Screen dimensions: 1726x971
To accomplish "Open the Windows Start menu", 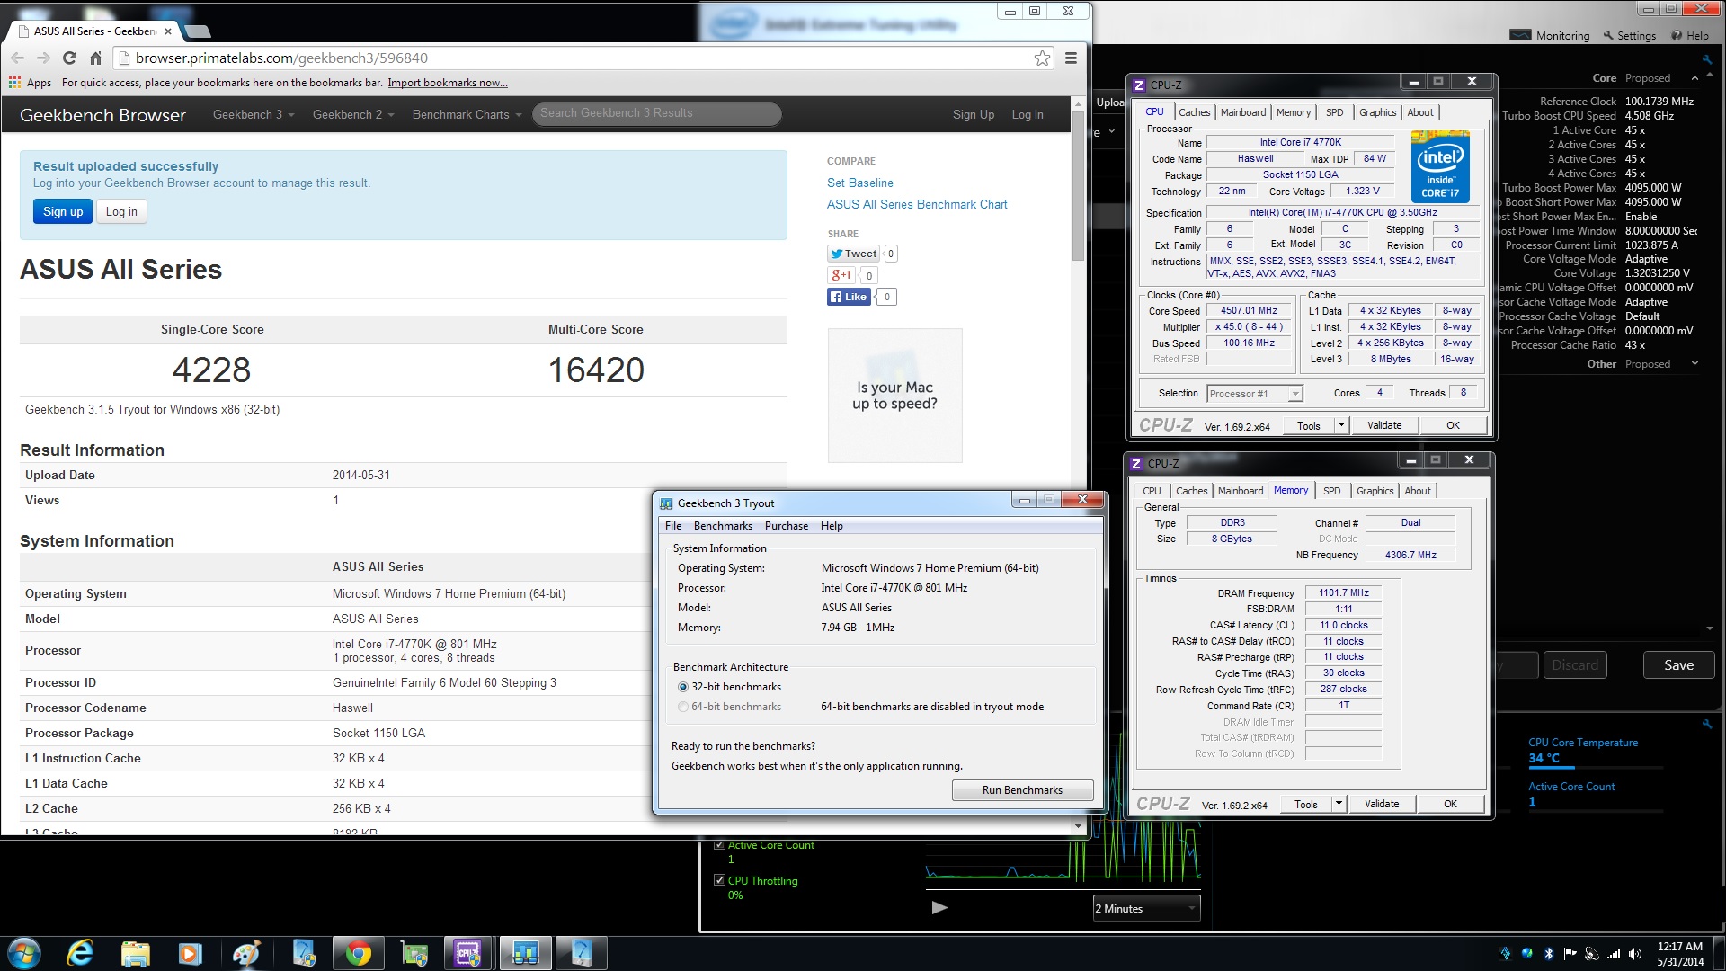I will 23,953.
